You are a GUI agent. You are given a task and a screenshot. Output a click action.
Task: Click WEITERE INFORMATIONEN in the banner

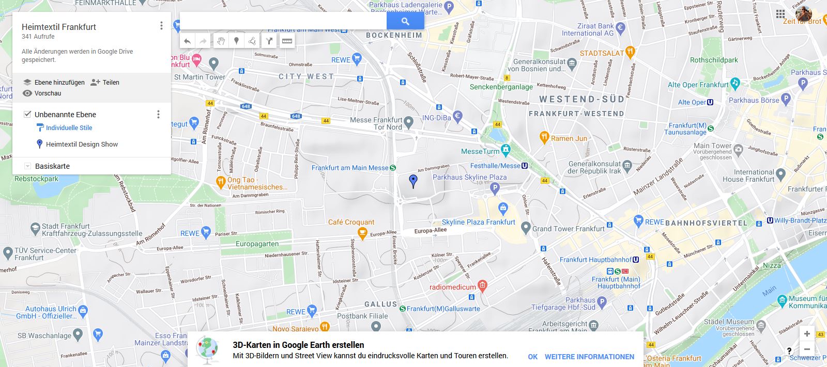click(589, 357)
